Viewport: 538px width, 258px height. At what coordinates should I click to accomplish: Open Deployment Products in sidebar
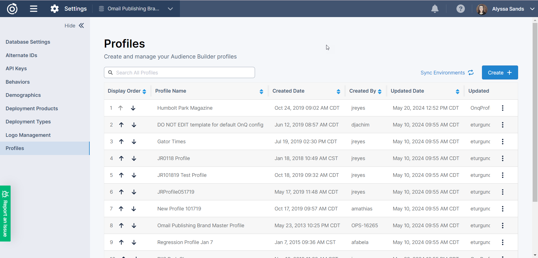tap(32, 109)
